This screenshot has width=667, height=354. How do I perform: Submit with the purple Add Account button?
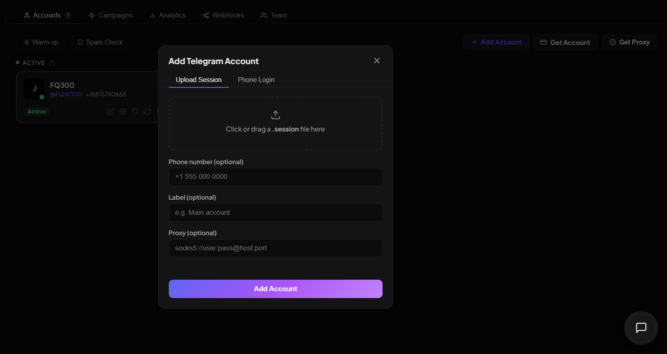coord(275,289)
